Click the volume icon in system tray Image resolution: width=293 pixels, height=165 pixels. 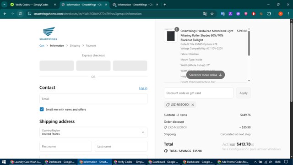[x=271, y=162]
